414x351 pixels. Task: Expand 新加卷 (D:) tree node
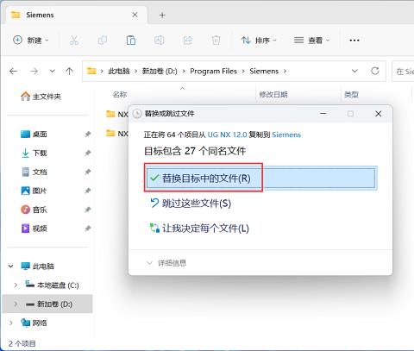tap(16, 304)
